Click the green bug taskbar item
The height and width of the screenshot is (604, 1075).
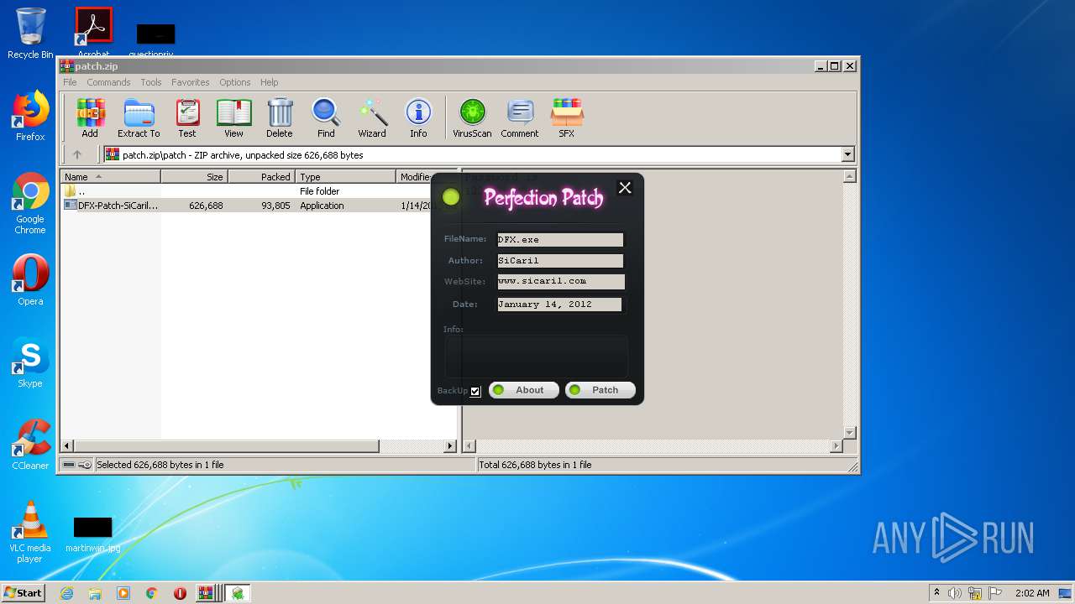pyautogui.click(x=238, y=593)
